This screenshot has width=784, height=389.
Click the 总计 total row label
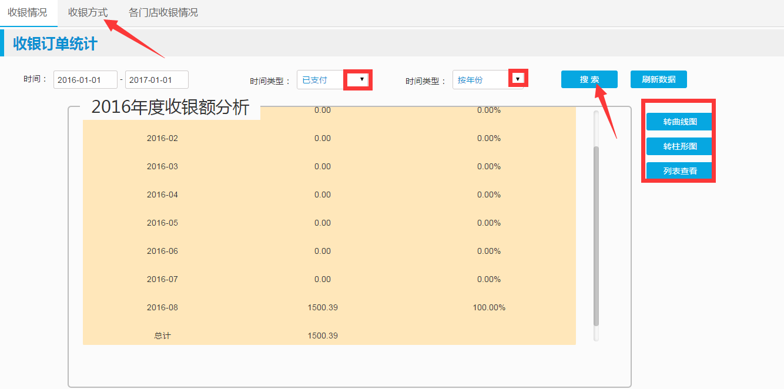click(x=162, y=336)
